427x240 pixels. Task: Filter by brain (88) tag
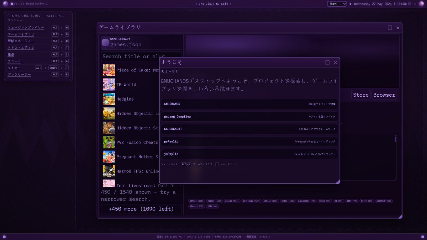pyautogui.click(x=325, y=201)
